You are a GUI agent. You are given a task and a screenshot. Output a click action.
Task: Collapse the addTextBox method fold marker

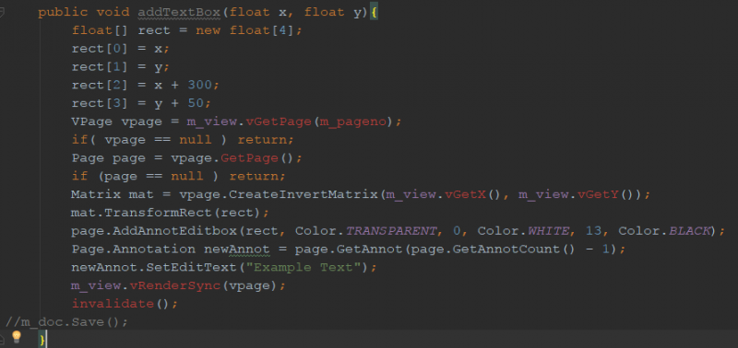(x=2, y=12)
